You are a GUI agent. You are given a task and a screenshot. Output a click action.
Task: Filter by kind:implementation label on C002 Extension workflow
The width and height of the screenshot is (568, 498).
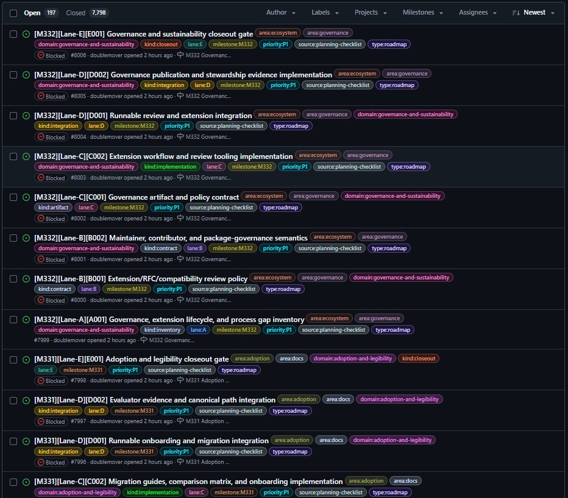[x=170, y=166]
